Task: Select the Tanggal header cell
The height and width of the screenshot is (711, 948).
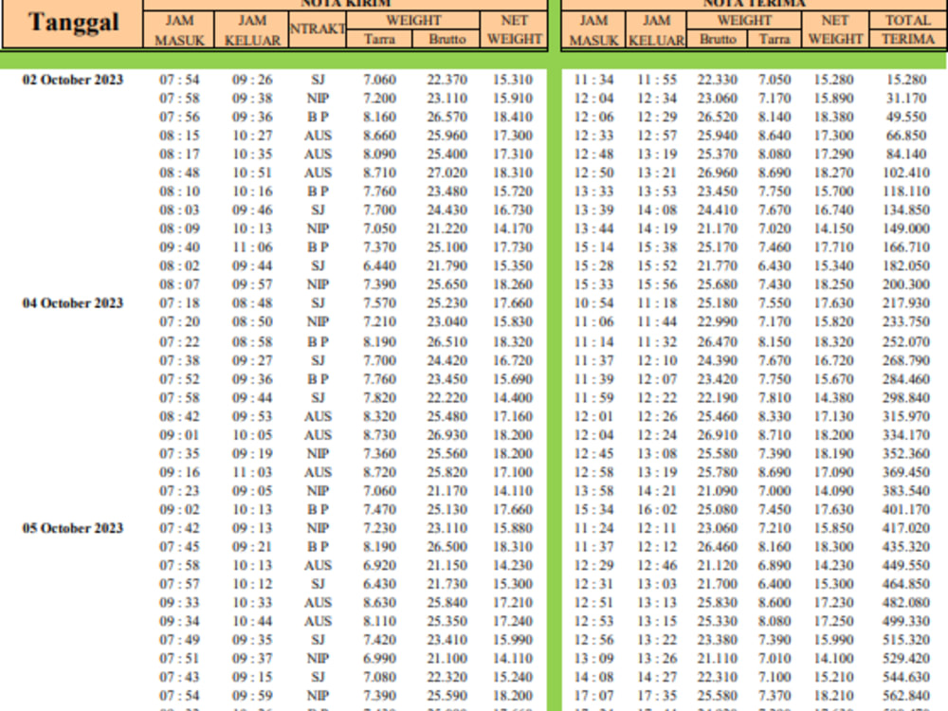Action: pos(73,23)
